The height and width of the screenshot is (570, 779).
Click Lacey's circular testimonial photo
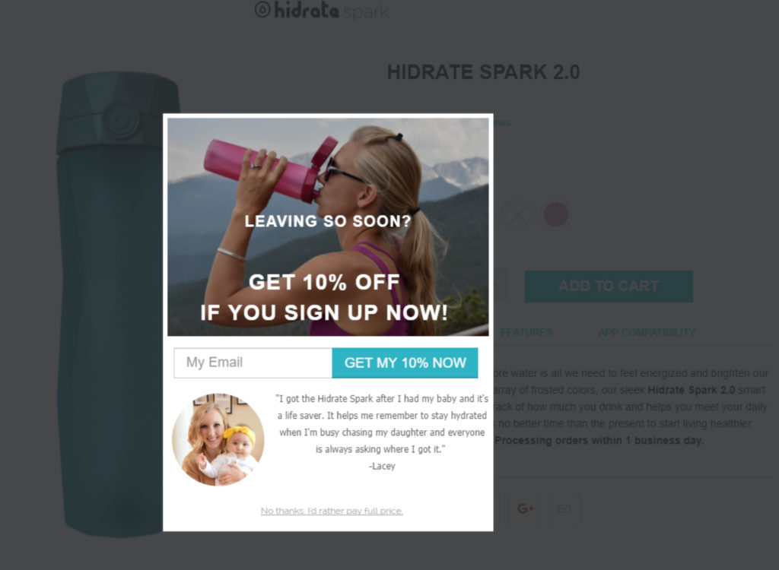click(218, 439)
